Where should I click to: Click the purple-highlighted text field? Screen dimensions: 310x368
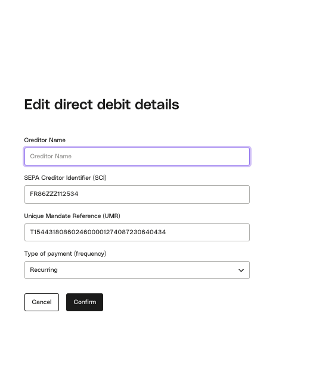click(x=137, y=157)
